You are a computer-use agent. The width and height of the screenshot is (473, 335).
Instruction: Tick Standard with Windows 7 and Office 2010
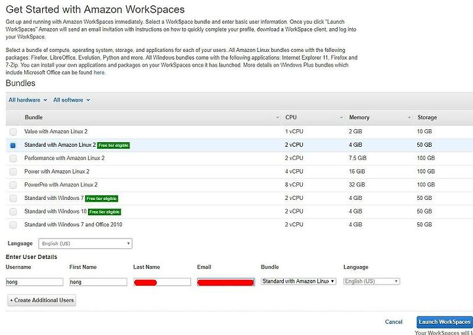[x=13, y=225]
